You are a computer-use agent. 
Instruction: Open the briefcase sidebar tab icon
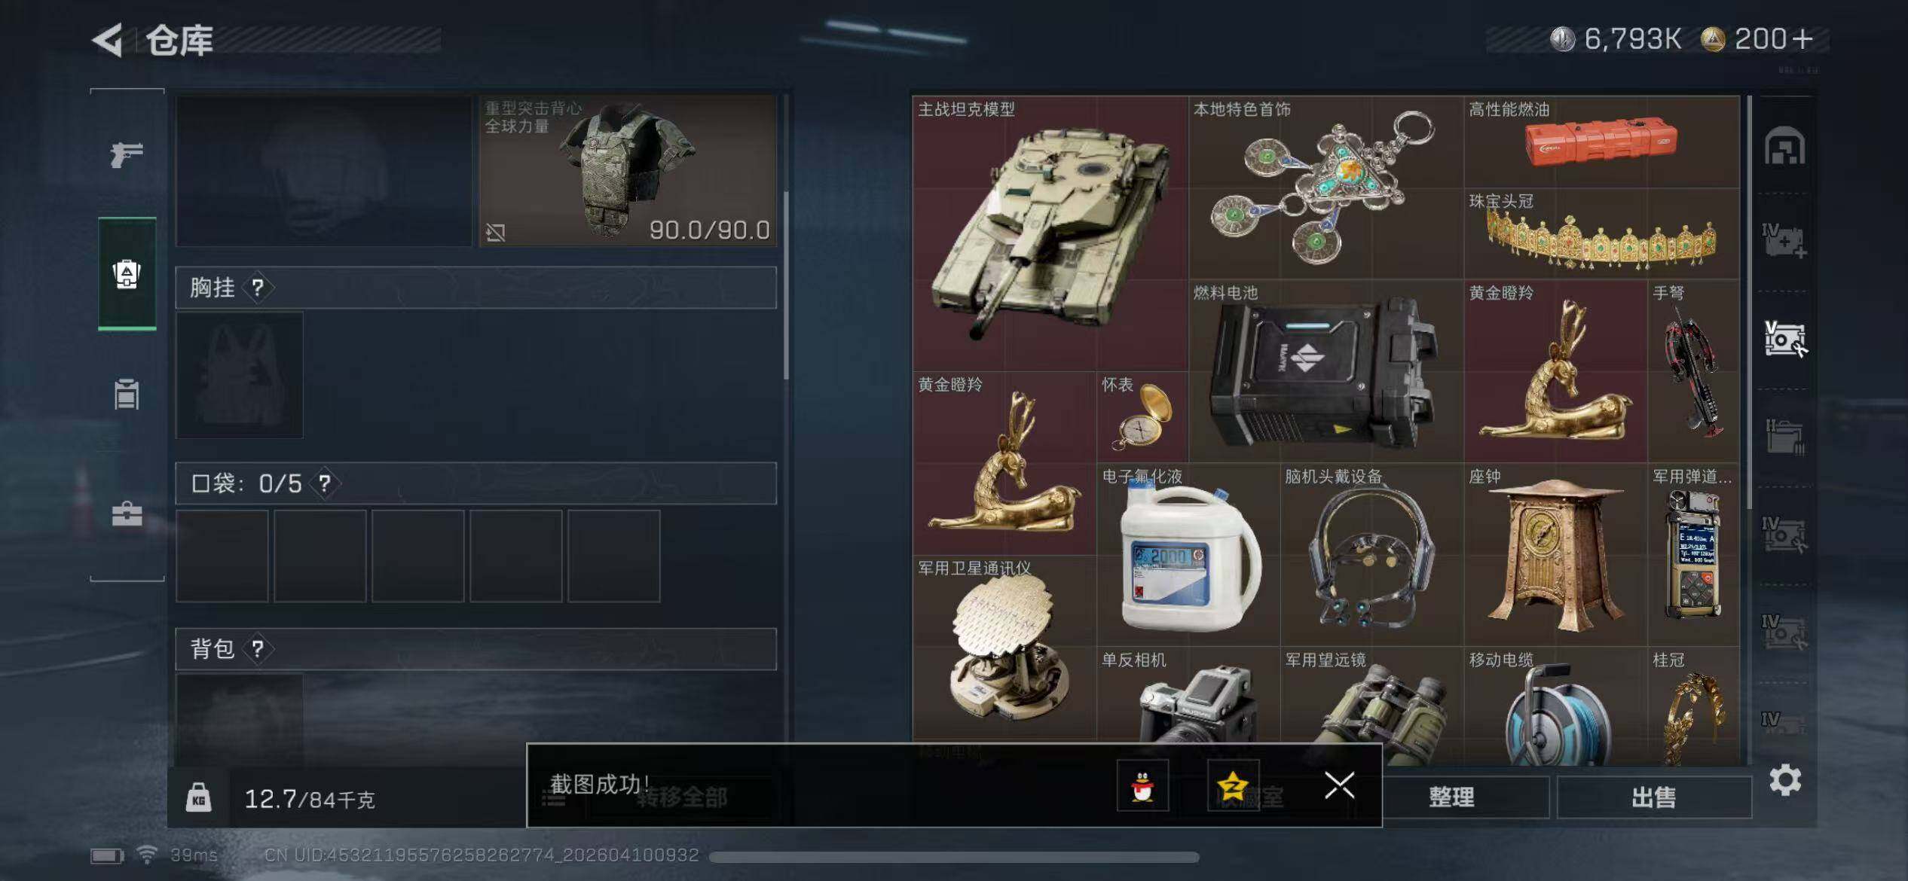[x=127, y=514]
